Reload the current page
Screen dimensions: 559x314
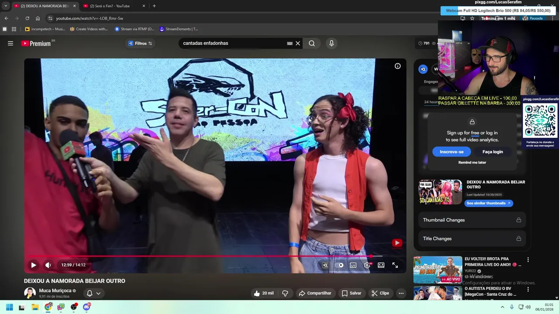[x=27, y=18]
